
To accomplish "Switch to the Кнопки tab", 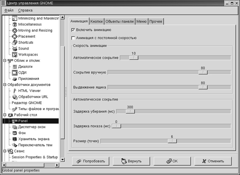I will (97, 21).
